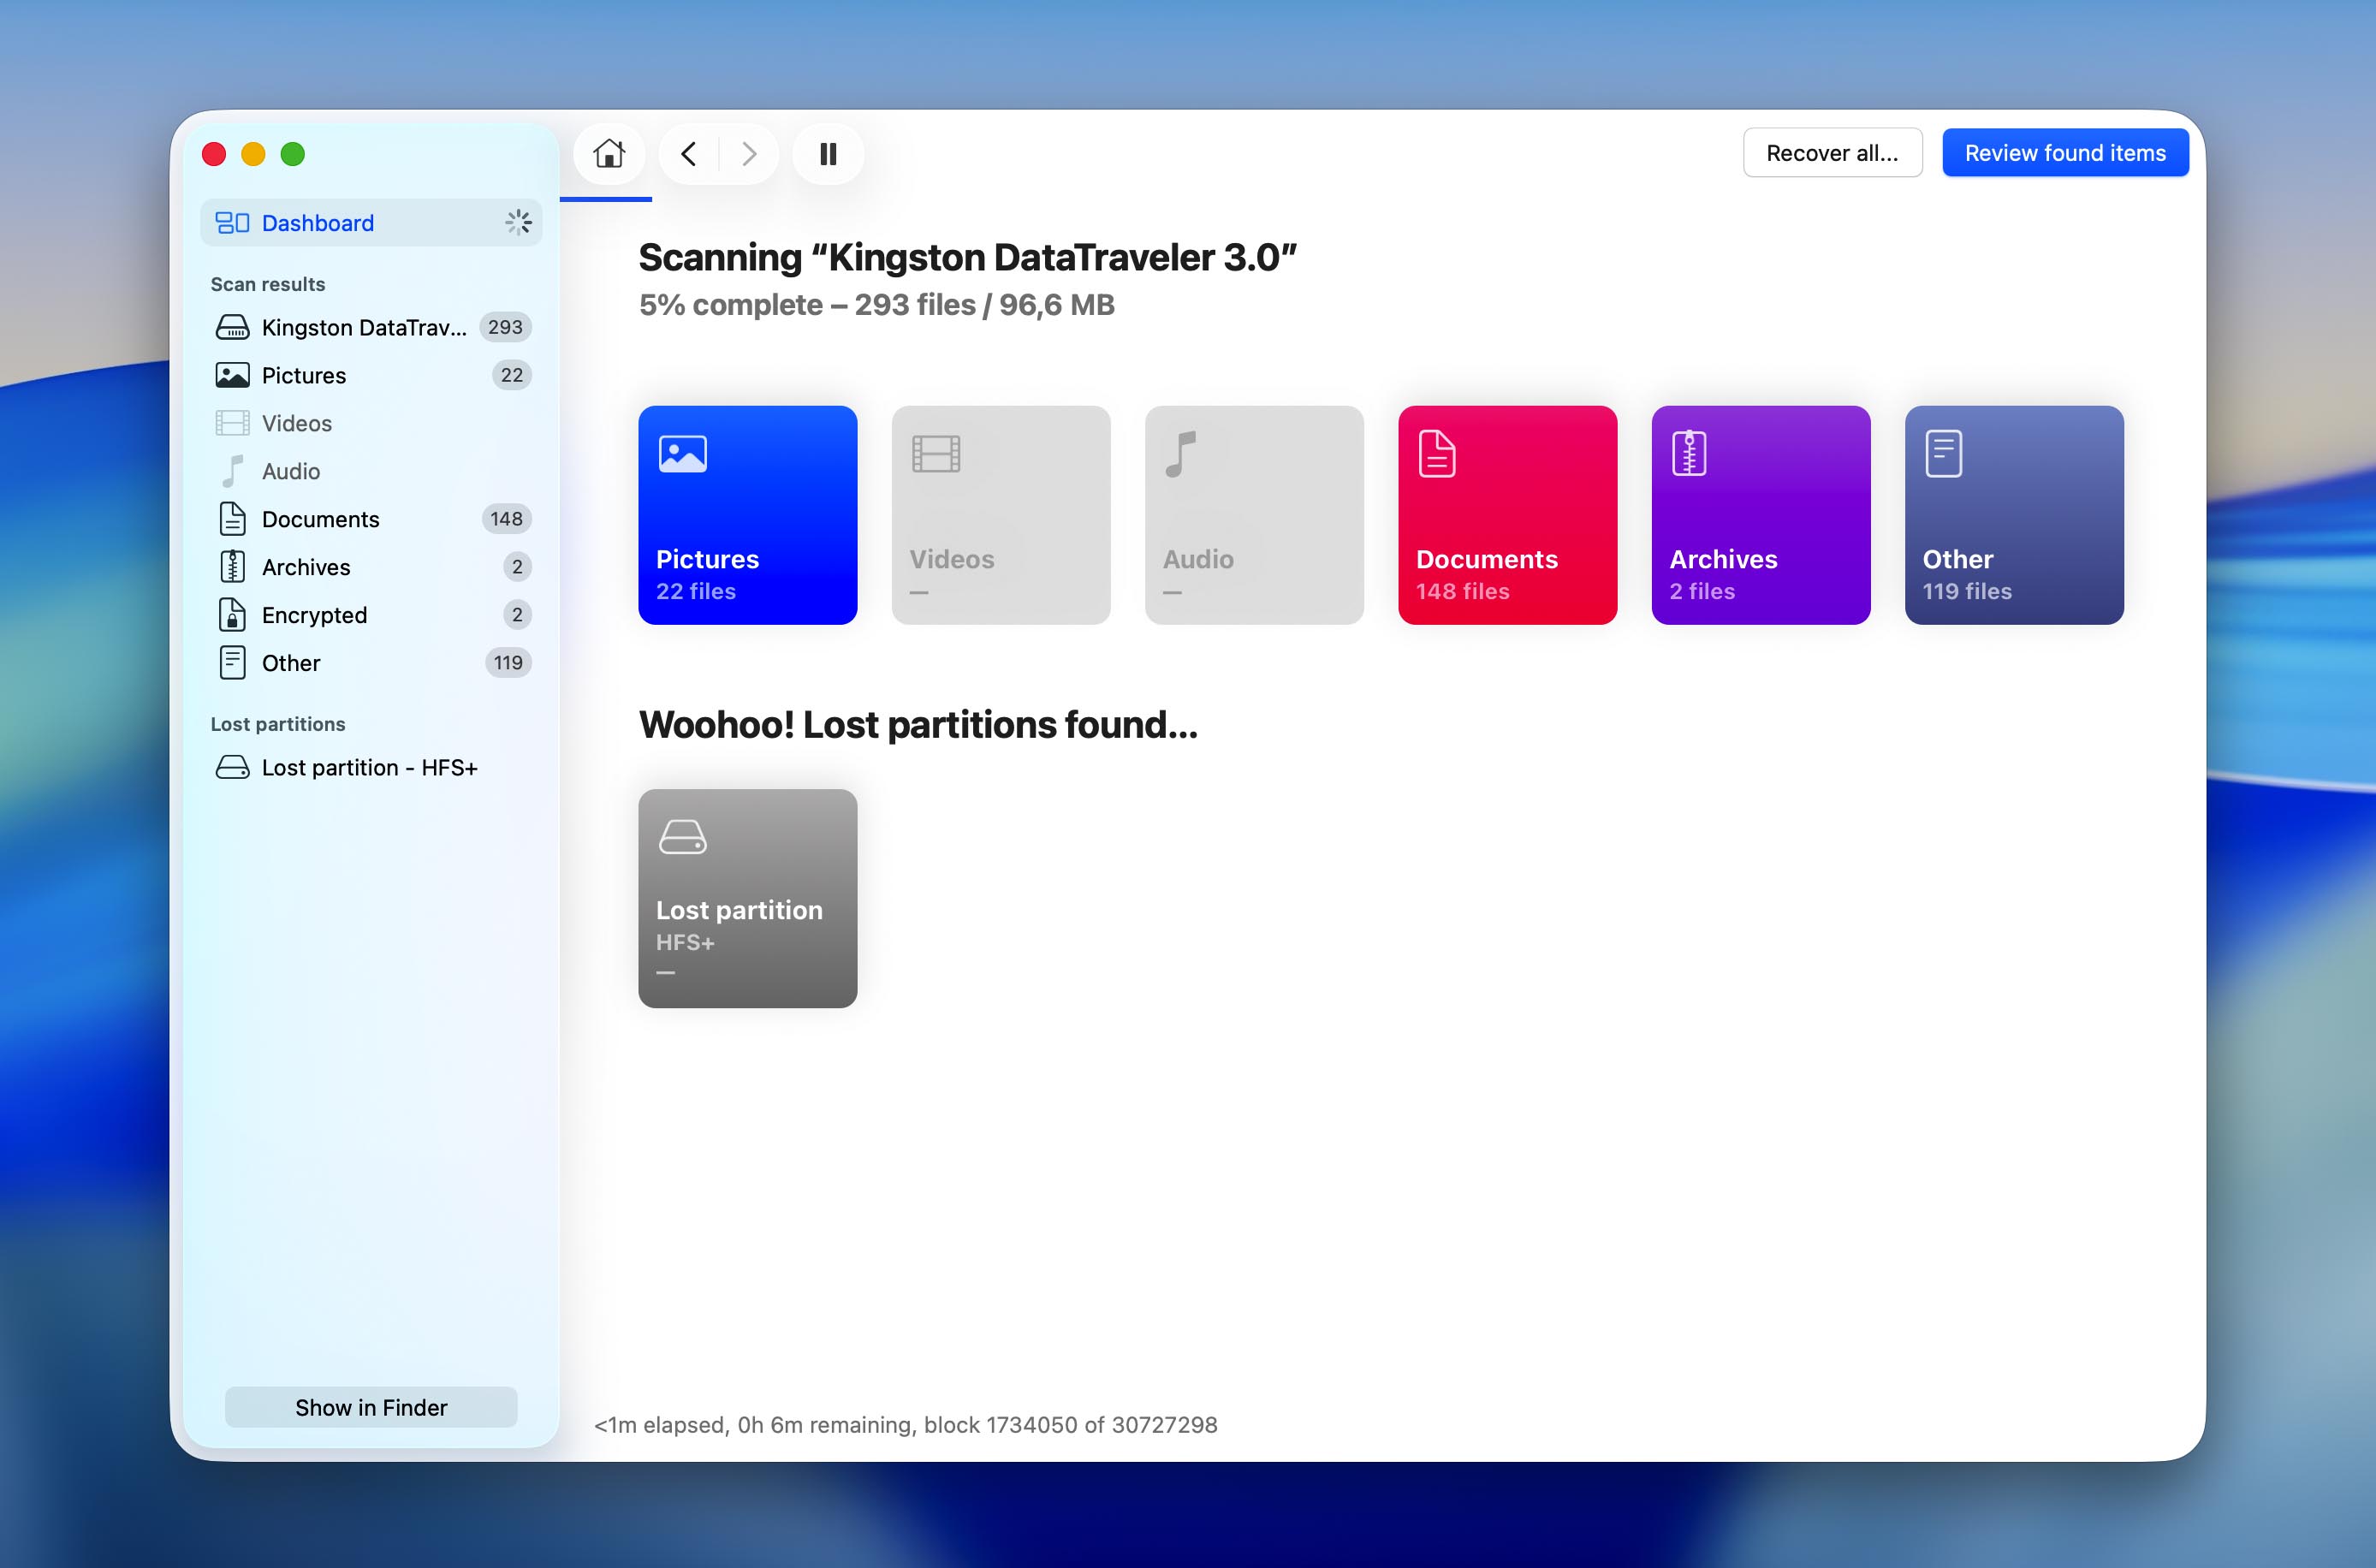2376x1568 pixels.
Task: Click "5% complete – 293 files / 96,6 MB"
Action: point(877,305)
